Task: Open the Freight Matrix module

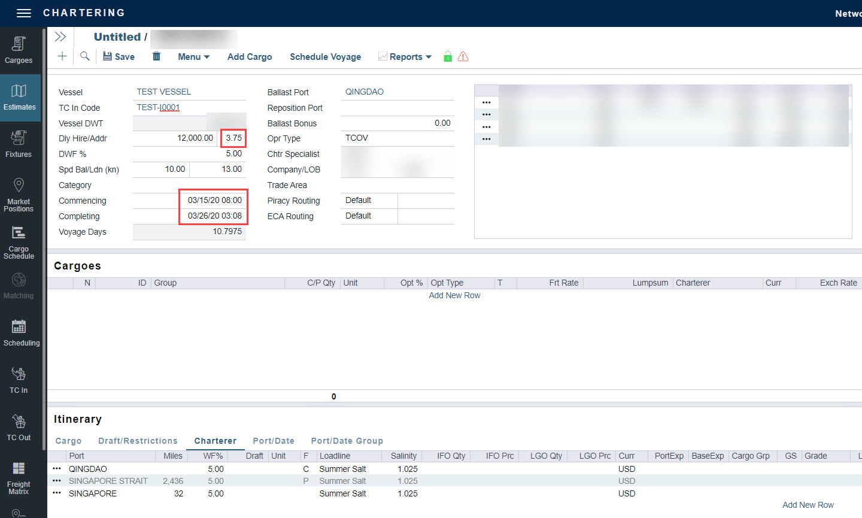Action: pyautogui.click(x=19, y=478)
